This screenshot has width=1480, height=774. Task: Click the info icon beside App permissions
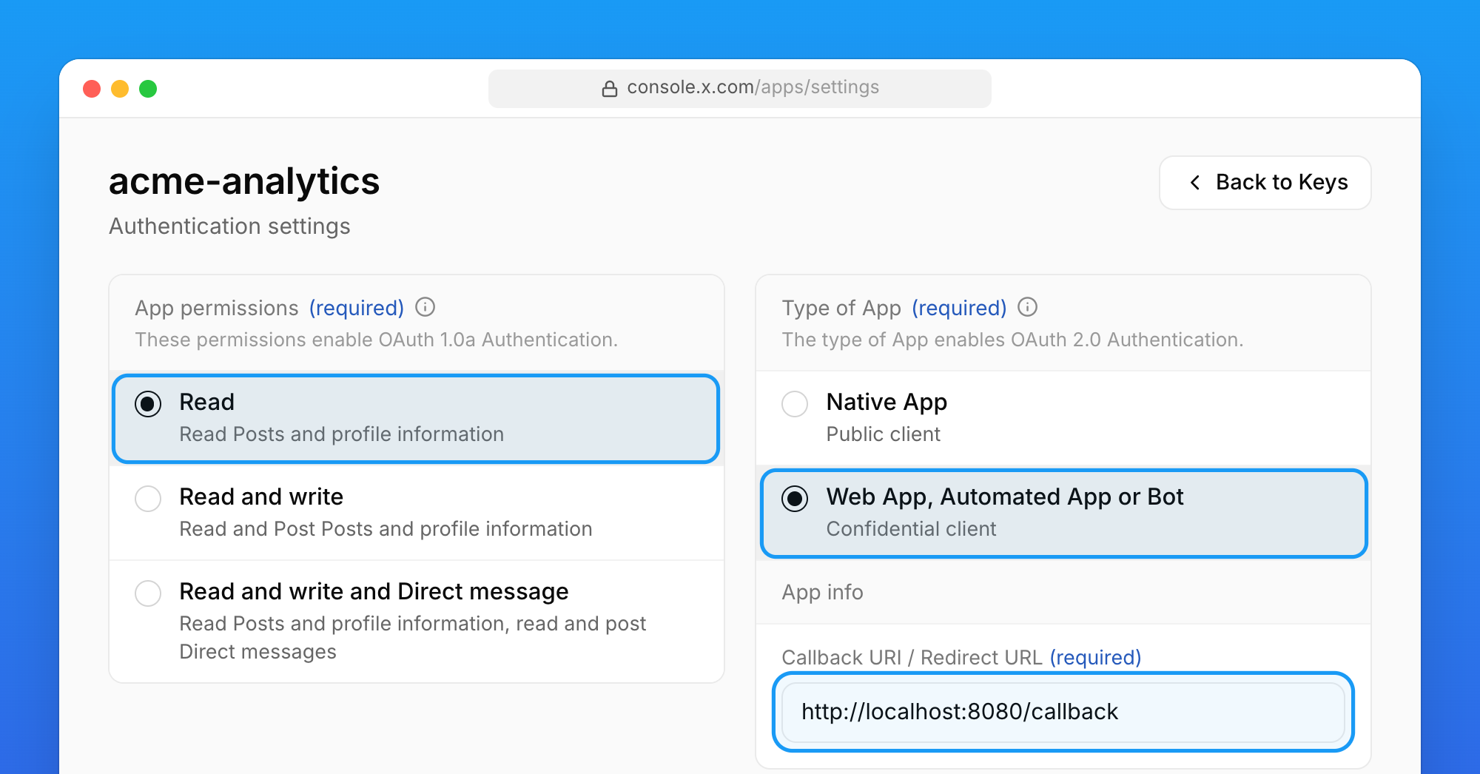tap(425, 307)
